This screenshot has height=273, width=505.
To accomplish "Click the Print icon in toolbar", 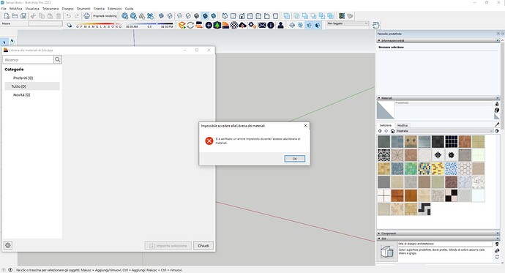I will pos(86,16).
